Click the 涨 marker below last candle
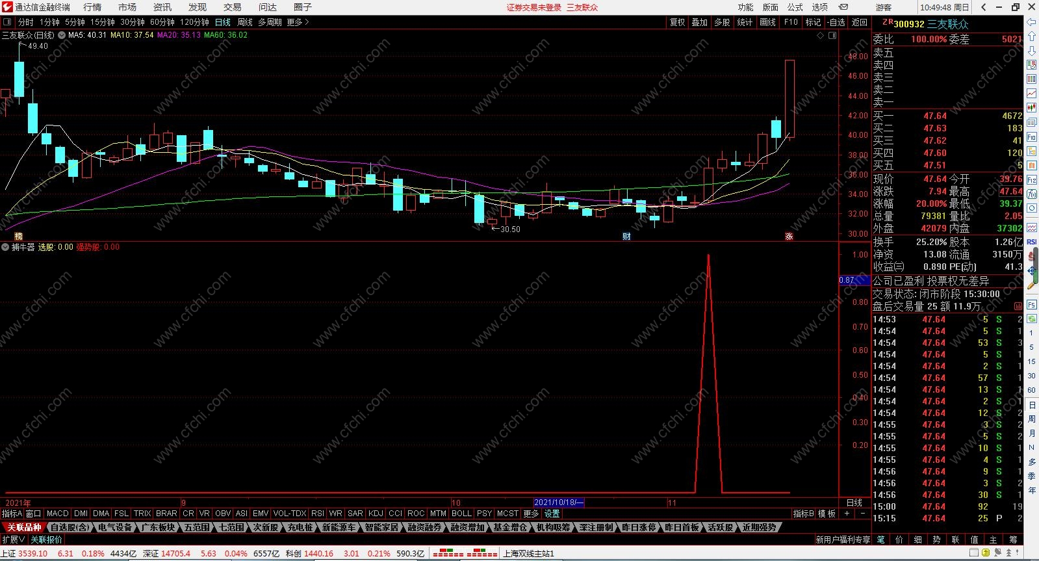 pos(789,237)
